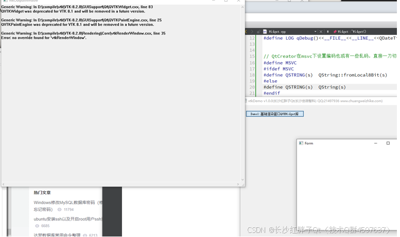400x237 pixels.
Task: Open the 'Windows修改MySQL数据库密码' article link
Action: point(68,203)
